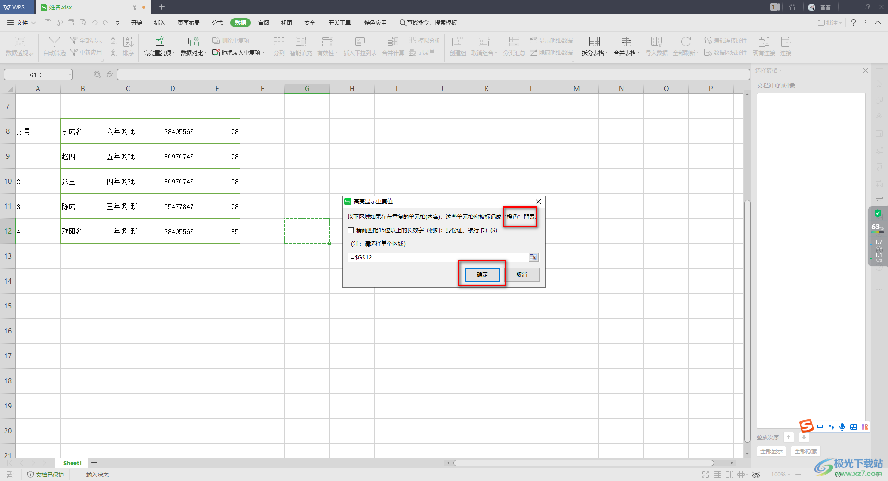Click the horizontal scrollbar thumb
The image size is (888, 481).
coord(583,463)
